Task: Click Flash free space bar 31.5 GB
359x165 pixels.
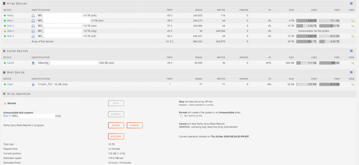Action: (x=330, y=84)
